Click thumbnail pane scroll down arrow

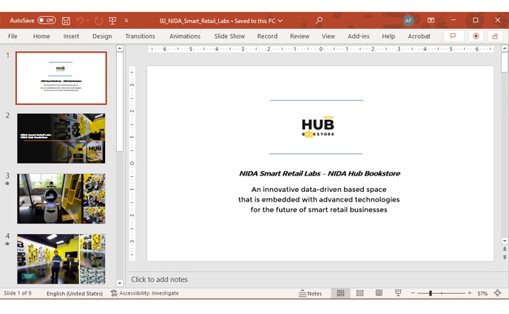click(x=120, y=283)
